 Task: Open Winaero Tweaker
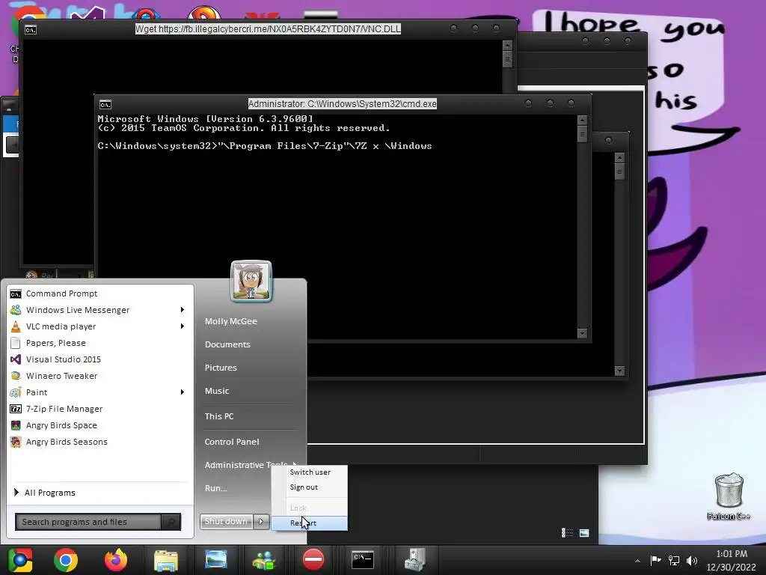(x=61, y=376)
